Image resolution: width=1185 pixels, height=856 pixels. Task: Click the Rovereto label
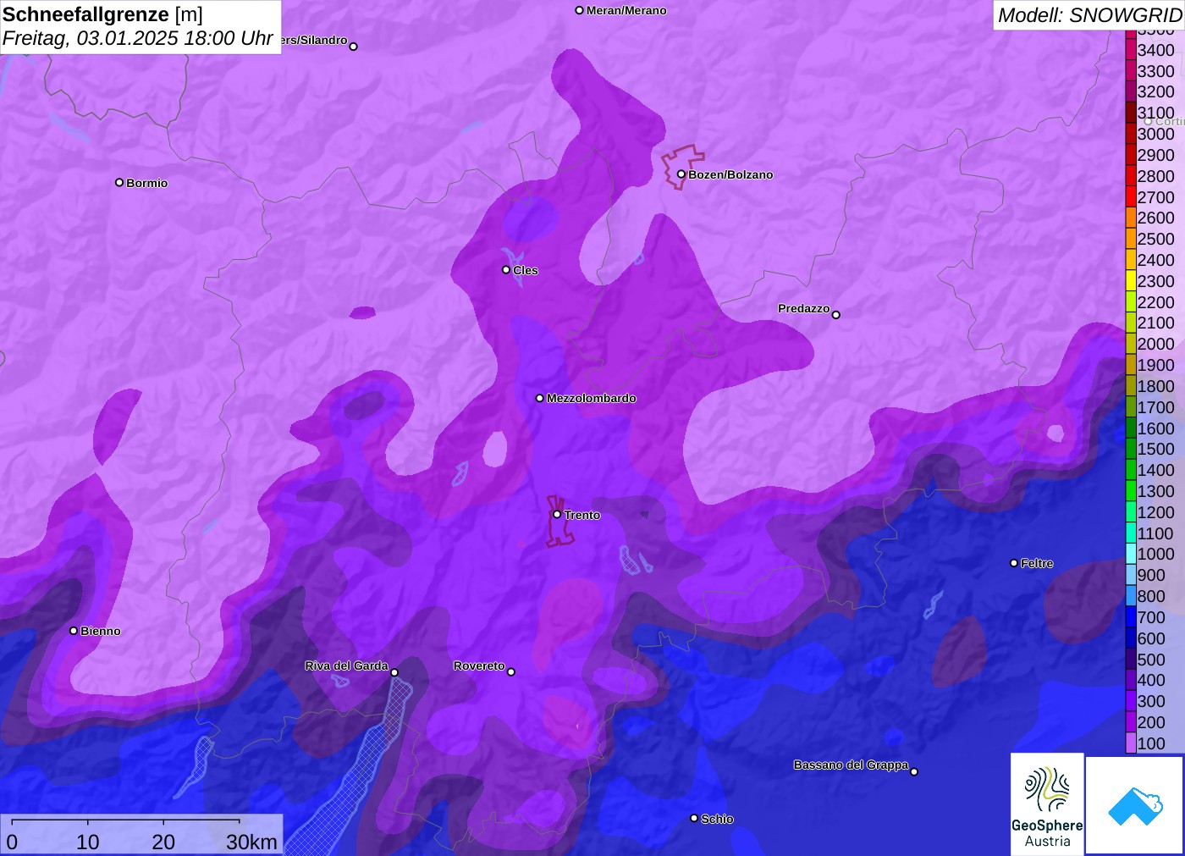pyautogui.click(x=479, y=665)
